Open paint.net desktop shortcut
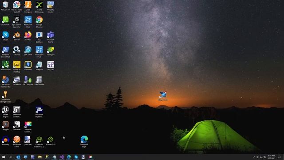 pos(28,141)
